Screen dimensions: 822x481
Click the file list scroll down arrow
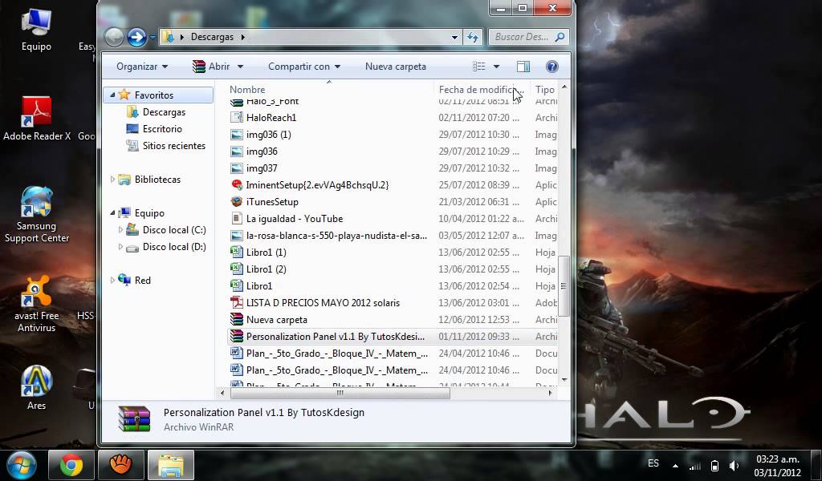point(564,380)
